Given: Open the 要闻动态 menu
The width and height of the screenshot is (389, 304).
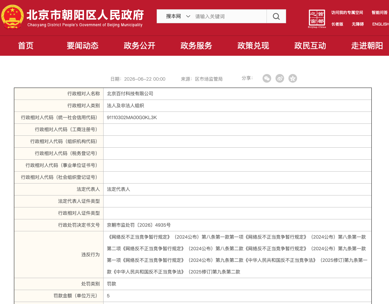Looking at the screenshot, I should (x=82, y=45).
